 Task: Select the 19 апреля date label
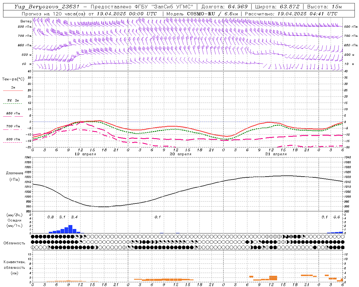[x=85, y=154]
